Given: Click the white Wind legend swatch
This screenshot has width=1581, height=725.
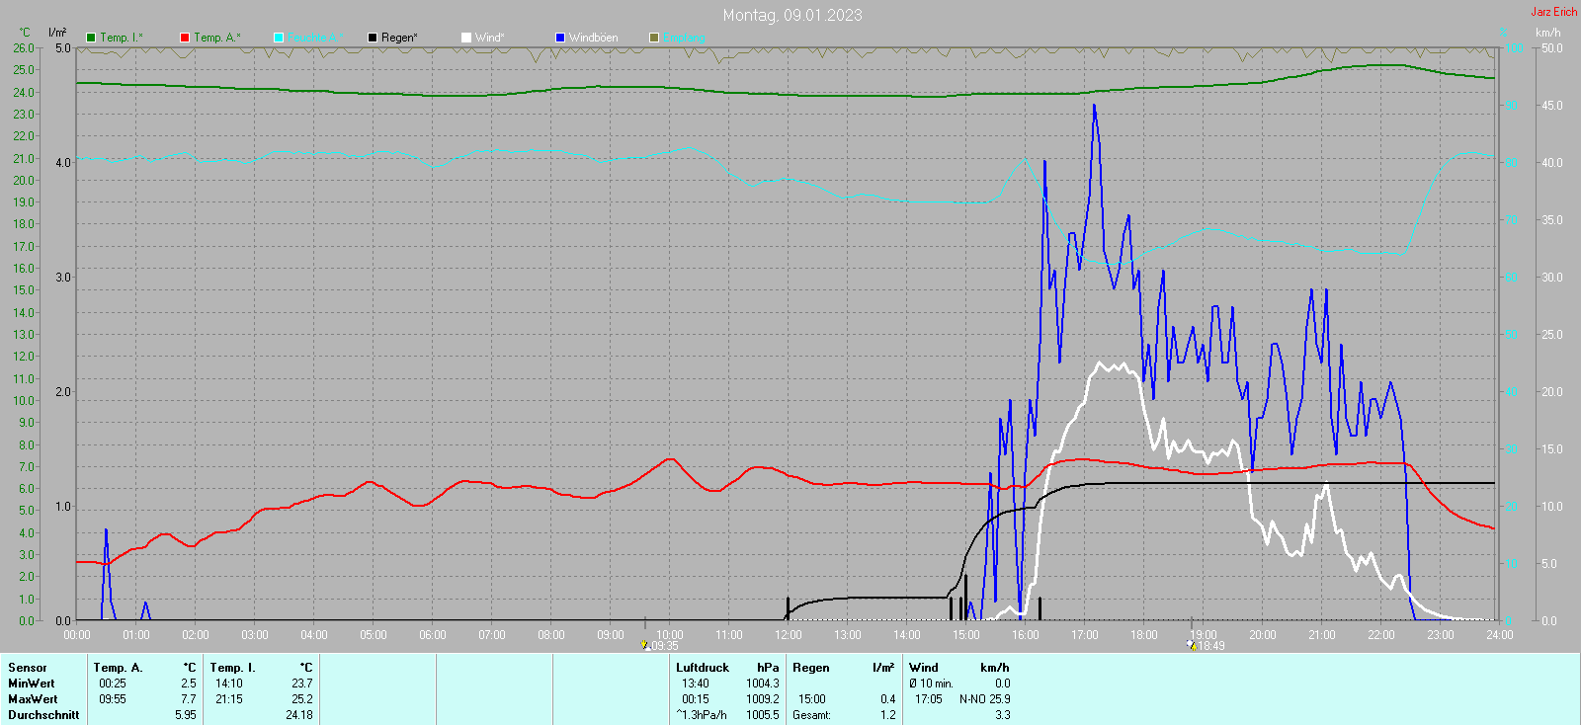Looking at the screenshot, I should point(466,38).
